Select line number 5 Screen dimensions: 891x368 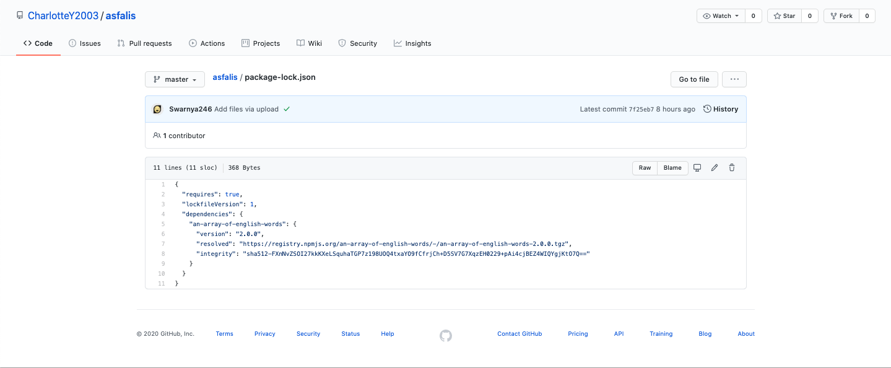coord(163,224)
